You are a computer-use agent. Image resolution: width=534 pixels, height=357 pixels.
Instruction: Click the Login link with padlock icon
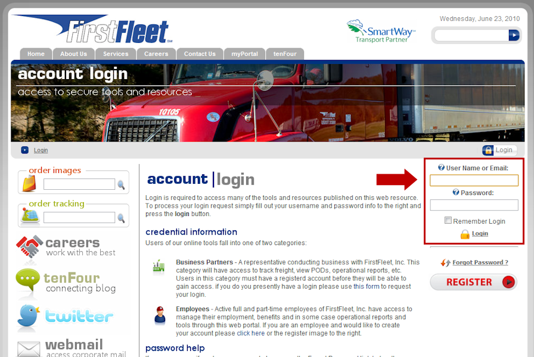tap(480, 234)
